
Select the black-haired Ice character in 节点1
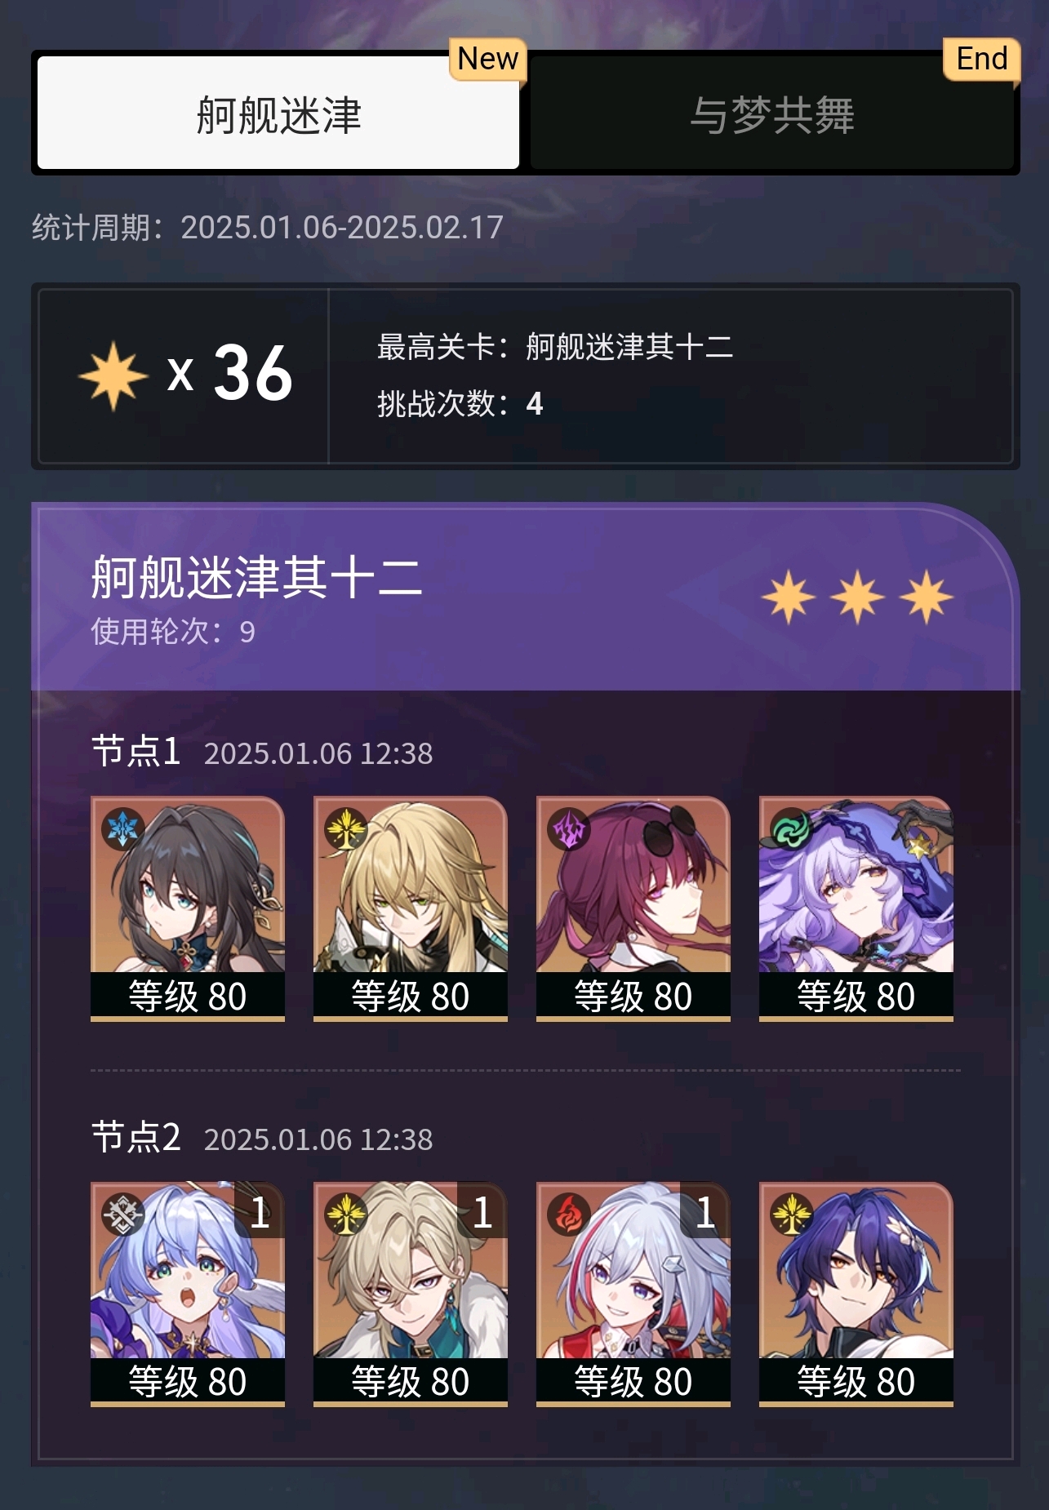pos(188,908)
